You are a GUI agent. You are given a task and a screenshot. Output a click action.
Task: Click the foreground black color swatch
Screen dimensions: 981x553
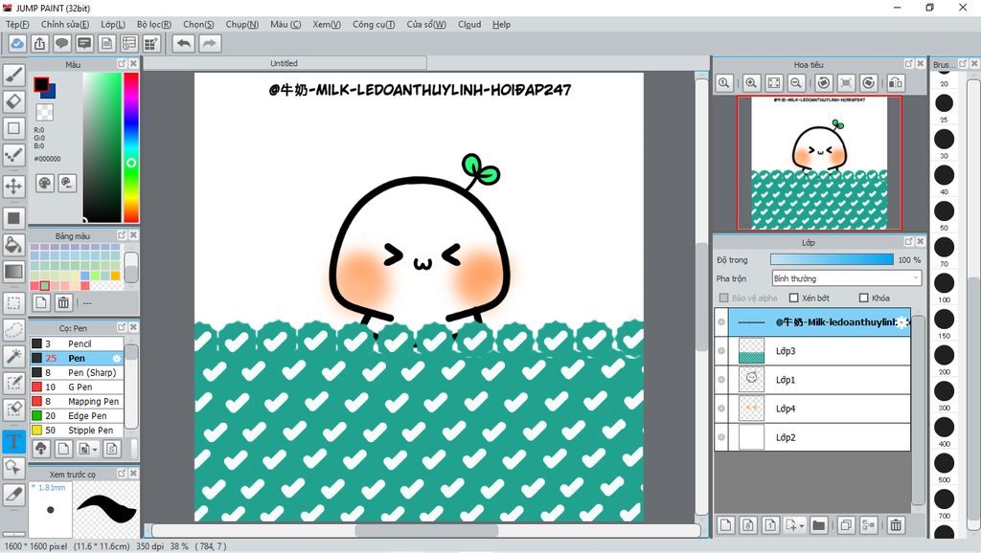point(41,84)
